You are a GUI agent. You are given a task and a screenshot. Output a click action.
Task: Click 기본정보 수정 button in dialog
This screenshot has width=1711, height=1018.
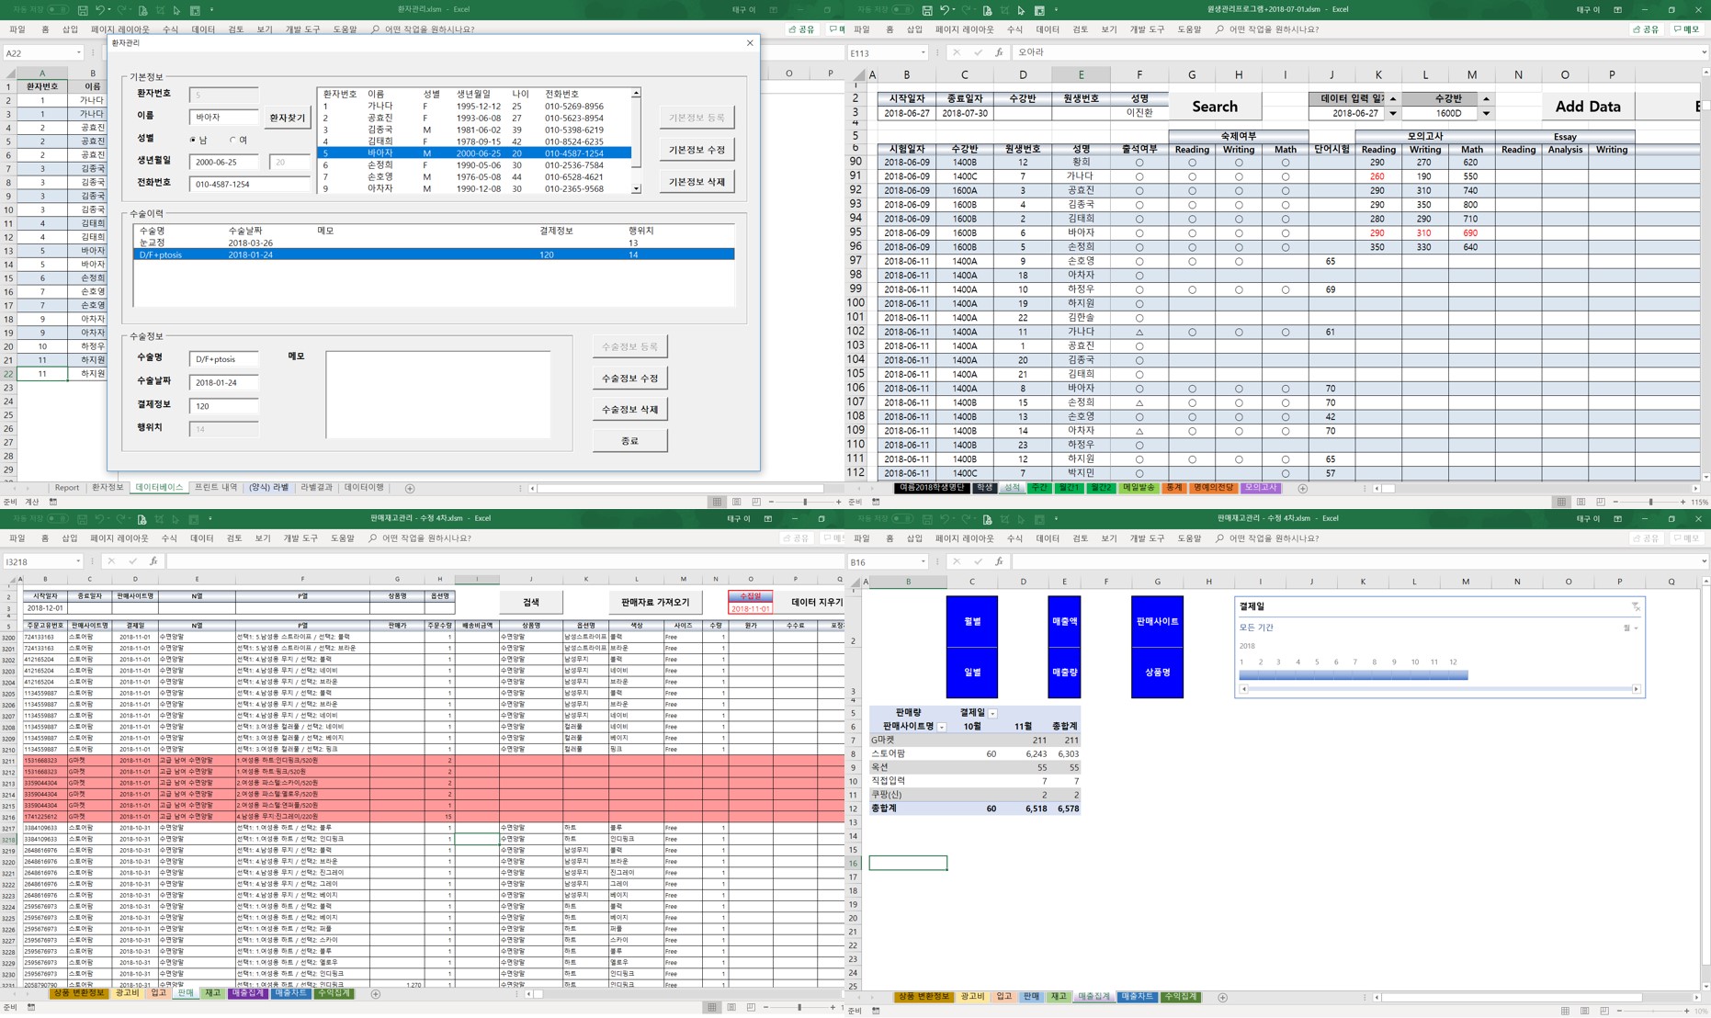pyautogui.click(x=697, y=150)
